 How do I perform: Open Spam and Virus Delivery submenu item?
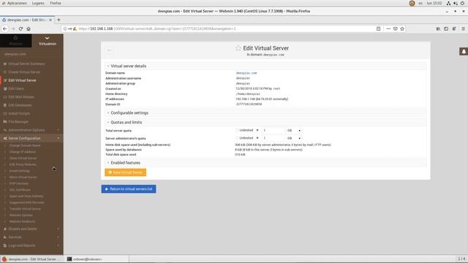(x=26, y=197)
